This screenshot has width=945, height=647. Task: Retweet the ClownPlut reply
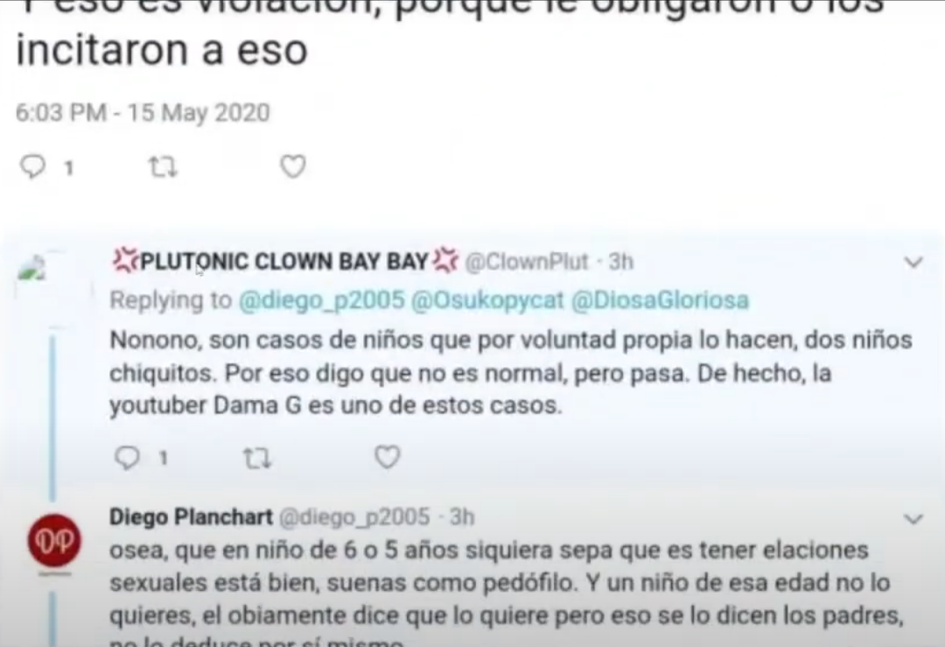[x=257, y=458]
